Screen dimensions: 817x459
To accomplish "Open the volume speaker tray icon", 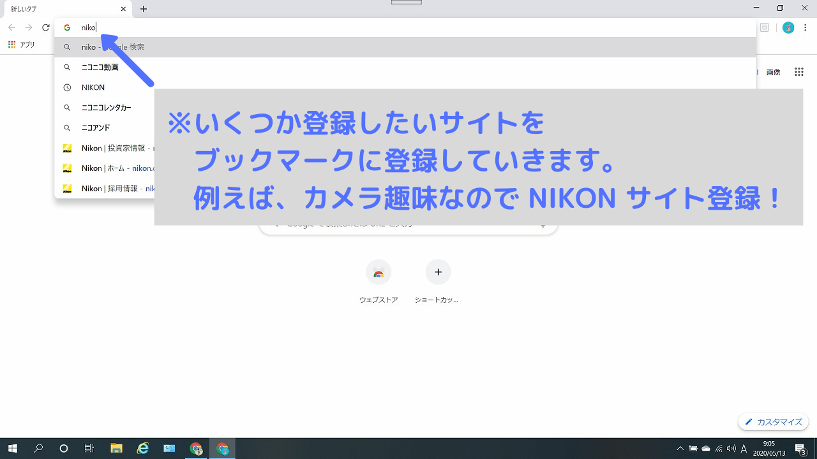I will (731, 448).
